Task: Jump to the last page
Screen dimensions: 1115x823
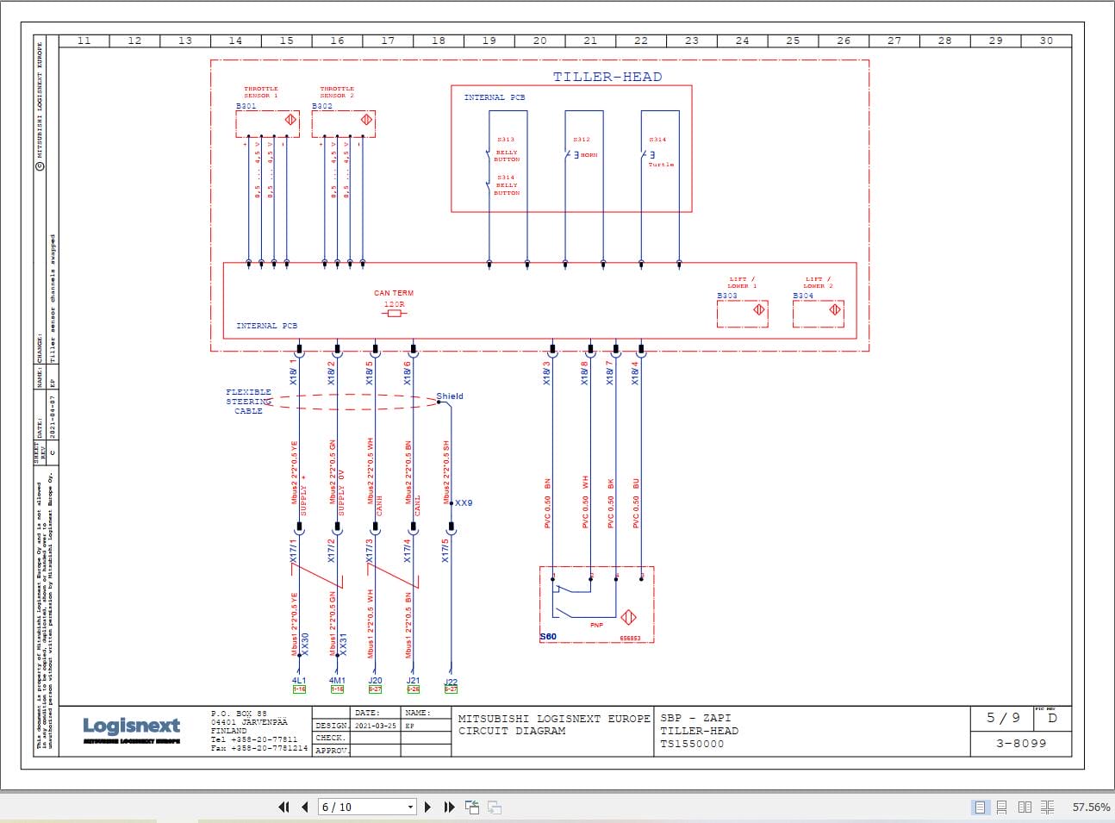Action: [449, 807]
